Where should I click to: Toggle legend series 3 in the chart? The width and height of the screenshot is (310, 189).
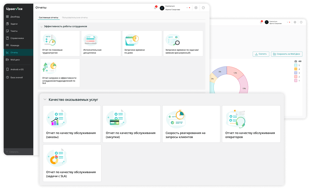pyautogui.click(x=296, y=73)
